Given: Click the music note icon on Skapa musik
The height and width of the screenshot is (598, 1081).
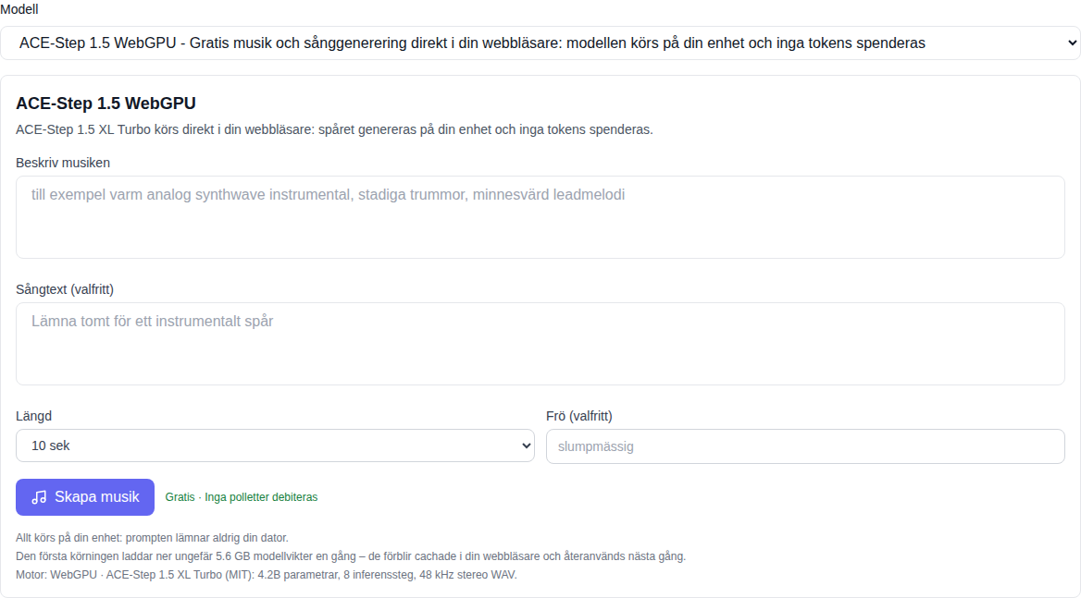Looking at the screenshot, I should coord(39,497).
